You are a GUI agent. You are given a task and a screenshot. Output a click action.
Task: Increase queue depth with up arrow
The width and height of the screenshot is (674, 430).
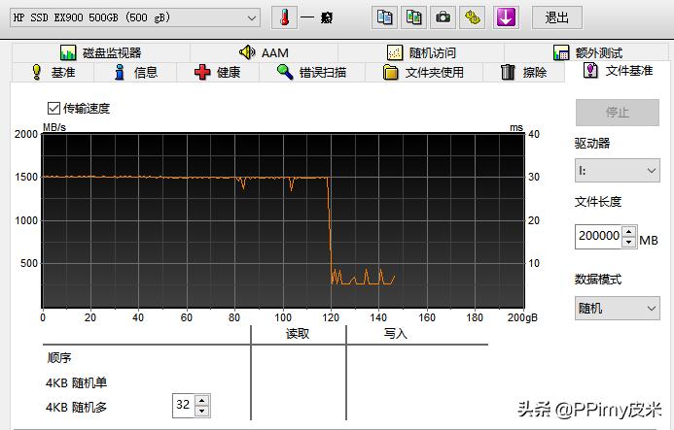coord(202,400)
